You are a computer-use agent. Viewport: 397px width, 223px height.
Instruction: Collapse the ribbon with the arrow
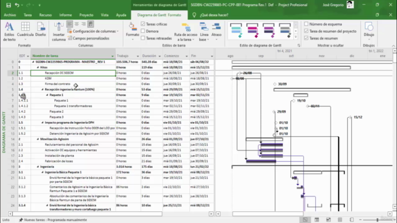[393, 46]
